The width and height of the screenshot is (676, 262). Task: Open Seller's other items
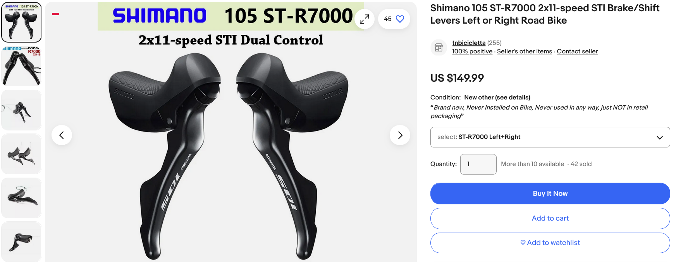tap(525, 51)
